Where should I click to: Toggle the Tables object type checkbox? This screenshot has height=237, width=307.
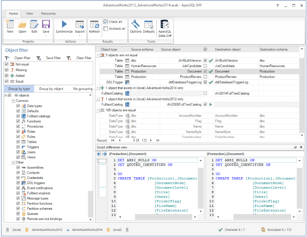pyautogui.click(x=18, y=142)
